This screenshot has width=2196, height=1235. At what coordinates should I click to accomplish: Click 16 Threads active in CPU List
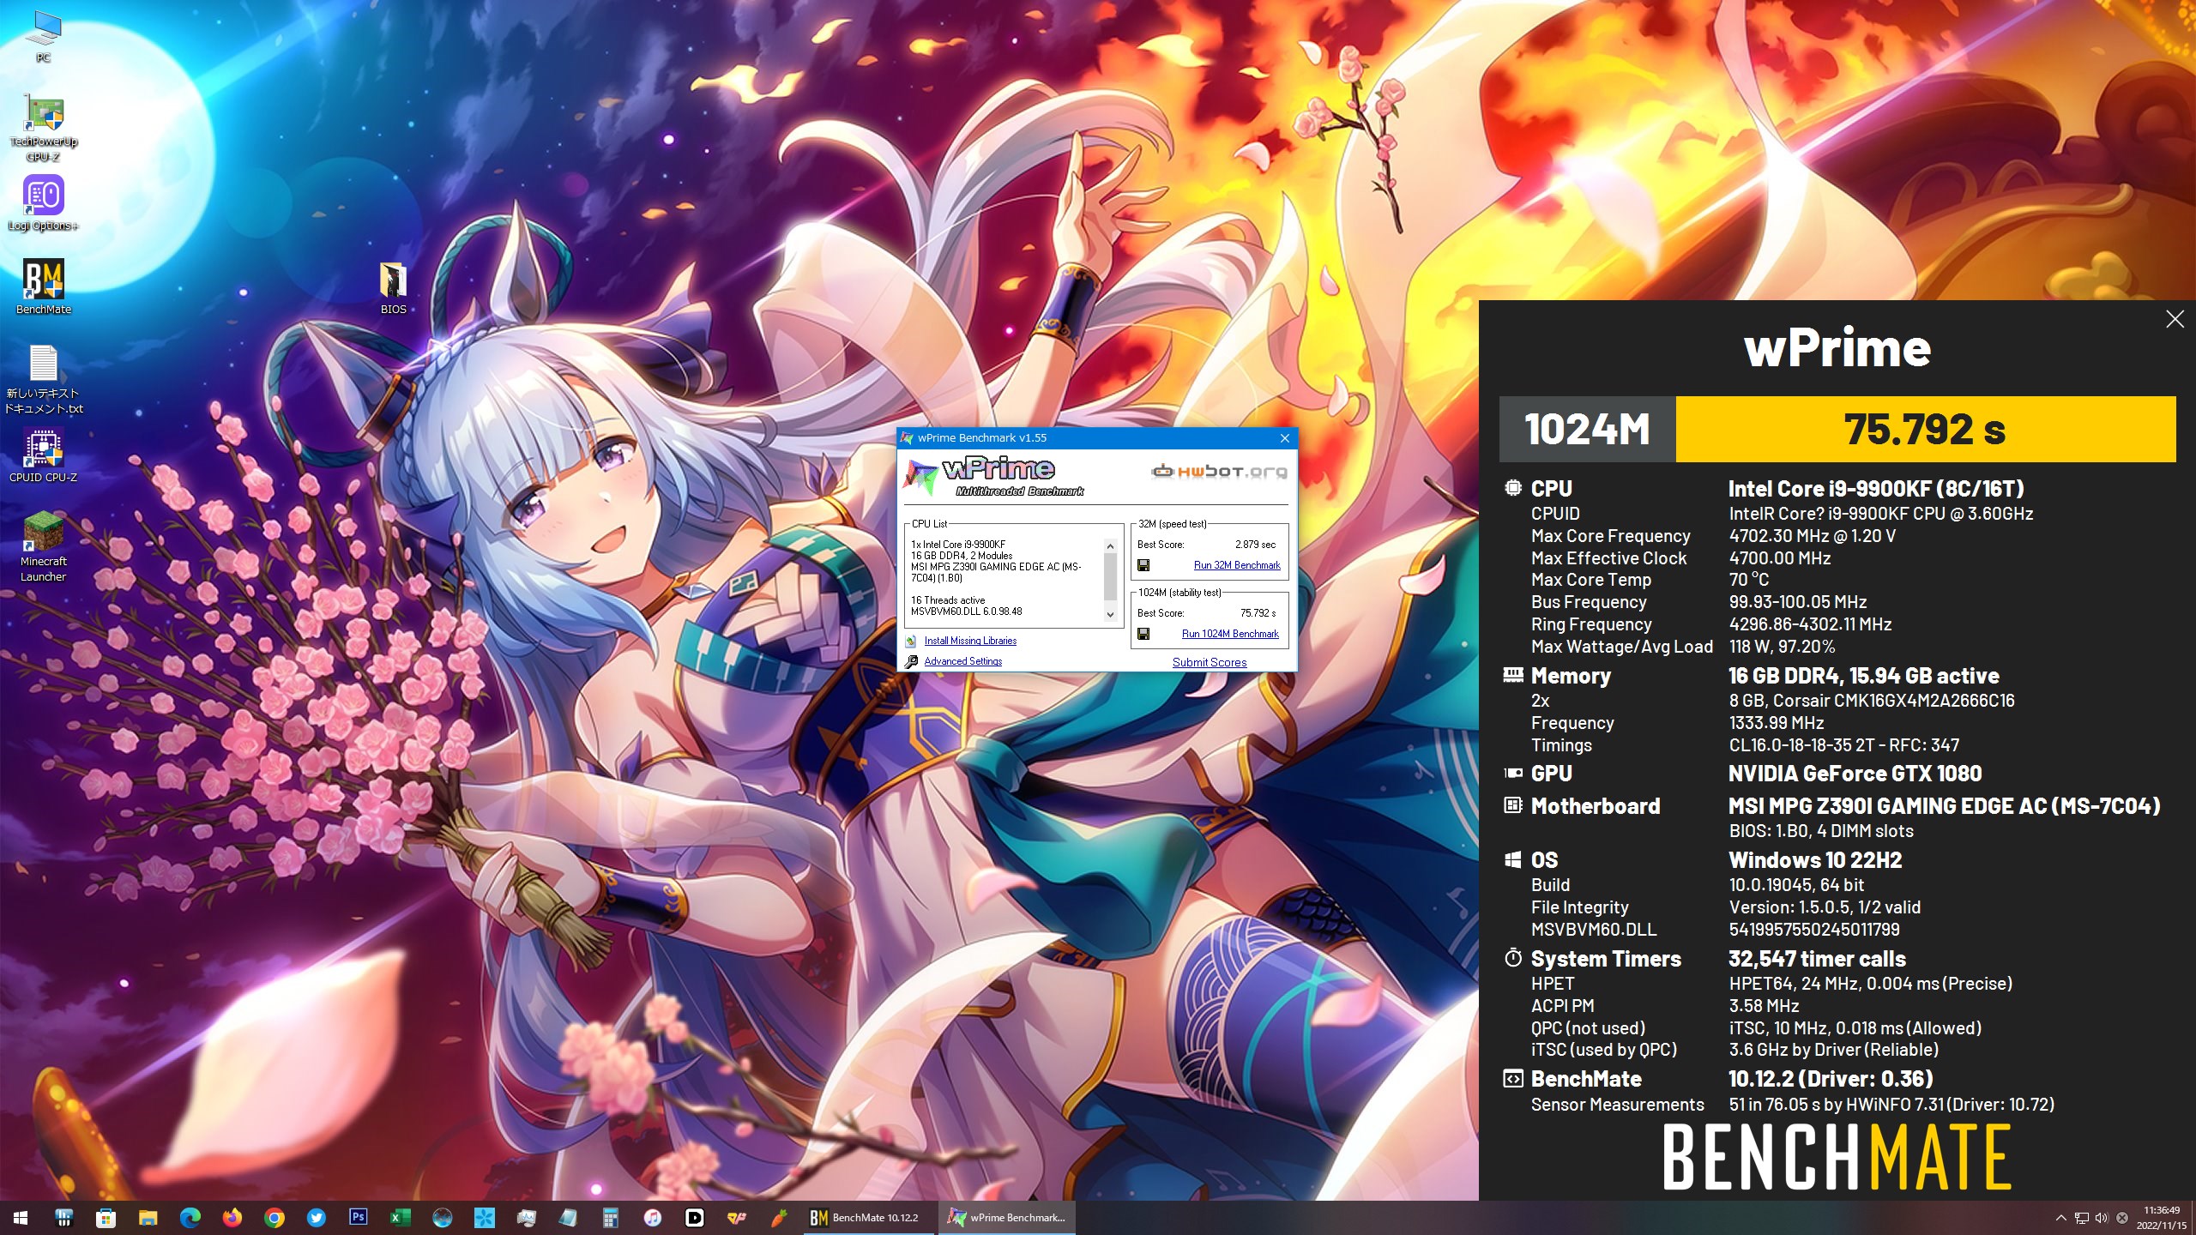point(948,600)
